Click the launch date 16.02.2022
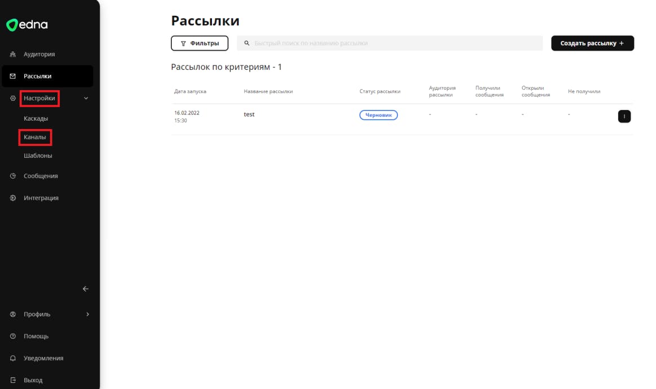Image resolution: width=656 pixels, height=389 pixels. click(x=187, y=113)
